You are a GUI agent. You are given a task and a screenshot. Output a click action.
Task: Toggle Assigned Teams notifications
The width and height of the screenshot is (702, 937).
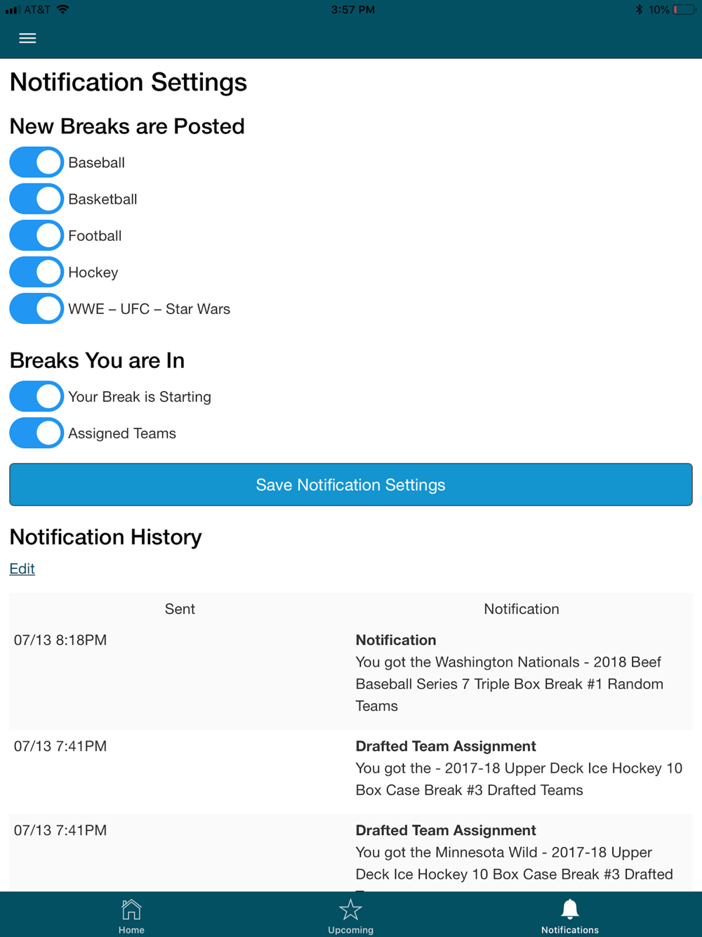(37, 433)
